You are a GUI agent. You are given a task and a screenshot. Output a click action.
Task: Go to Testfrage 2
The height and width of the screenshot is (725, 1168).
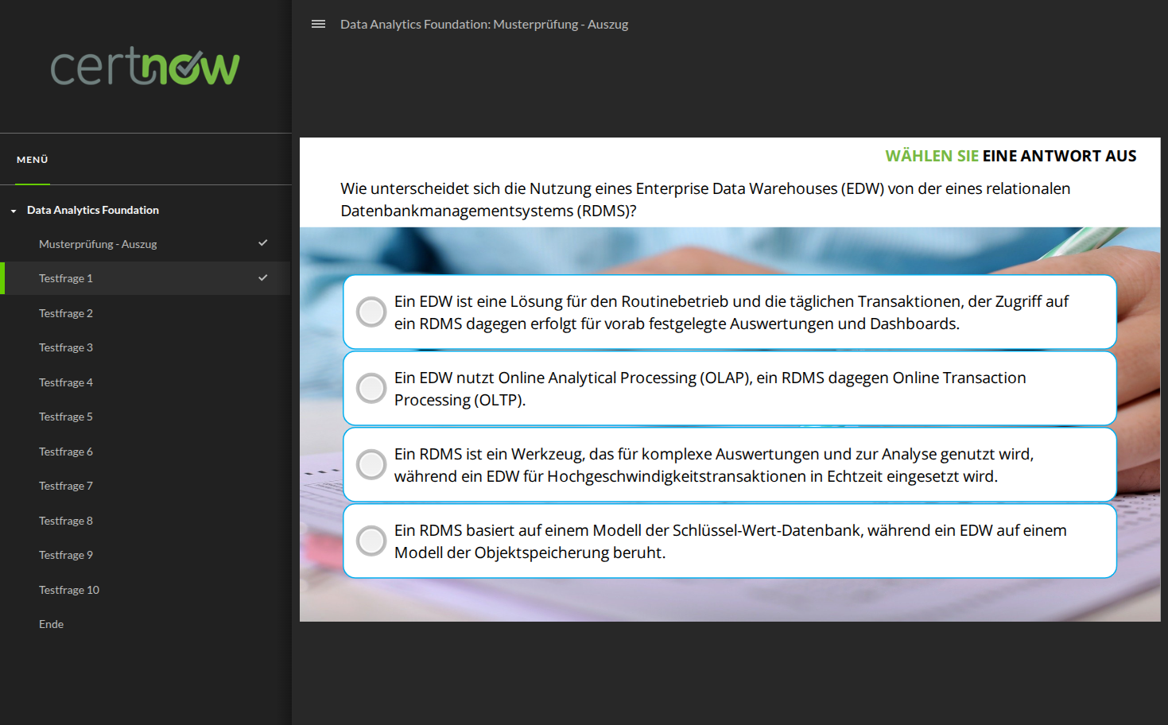click(x=66, y=313)
